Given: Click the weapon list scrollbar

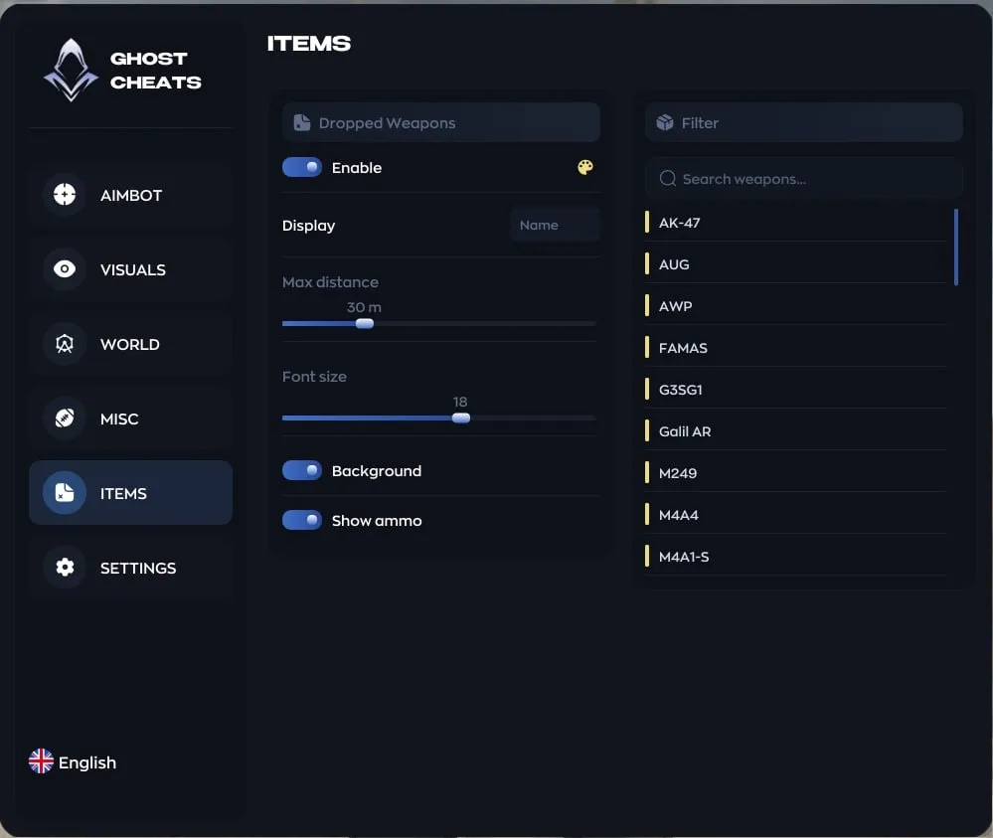Looking at the screenshot, I should [x=955, y=248].
